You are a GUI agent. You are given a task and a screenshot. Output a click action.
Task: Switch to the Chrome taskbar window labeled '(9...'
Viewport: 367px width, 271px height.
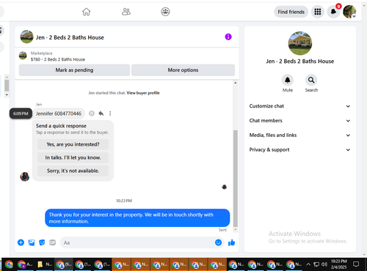(63, 264)
